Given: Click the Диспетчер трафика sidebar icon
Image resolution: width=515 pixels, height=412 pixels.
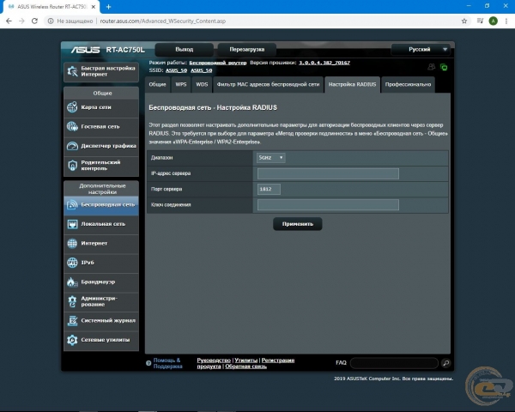Looking at the screenshot, I should (x=73, y=146).
